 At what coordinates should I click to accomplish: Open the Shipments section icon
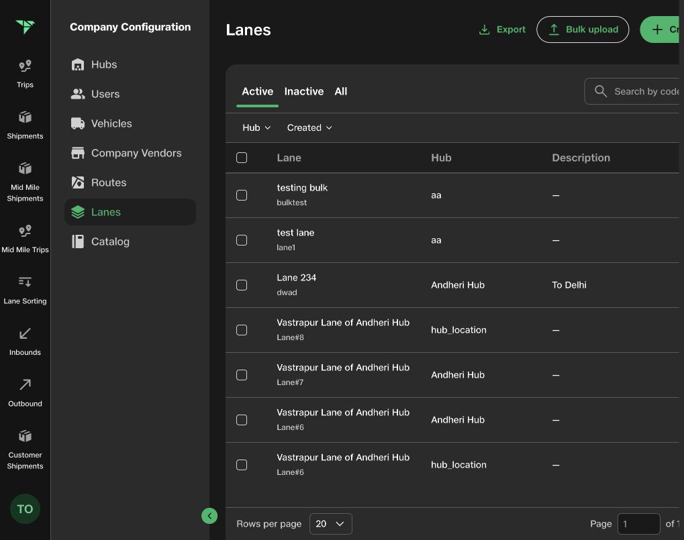coord(25,117)
